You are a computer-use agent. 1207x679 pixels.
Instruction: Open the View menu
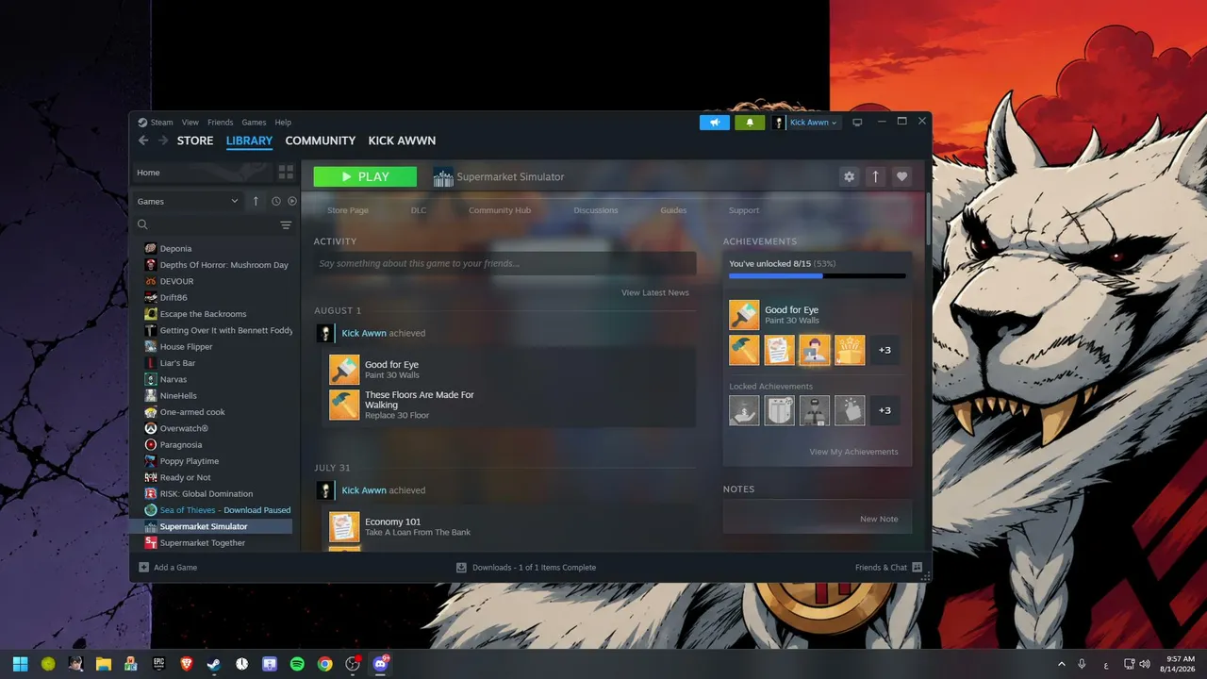190,123
